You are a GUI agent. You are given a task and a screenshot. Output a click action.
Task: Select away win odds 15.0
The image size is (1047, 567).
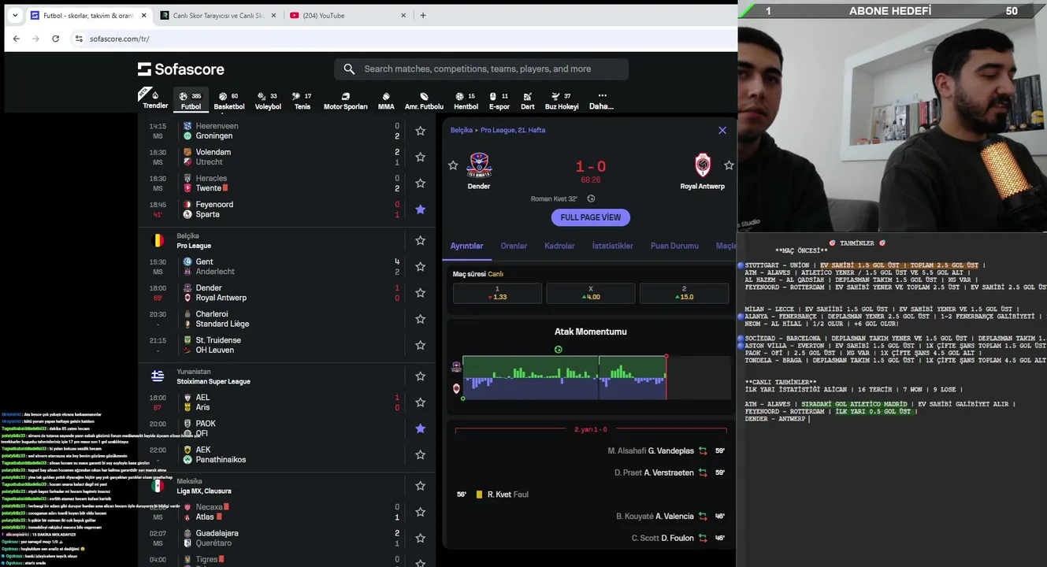click(684, 293)
